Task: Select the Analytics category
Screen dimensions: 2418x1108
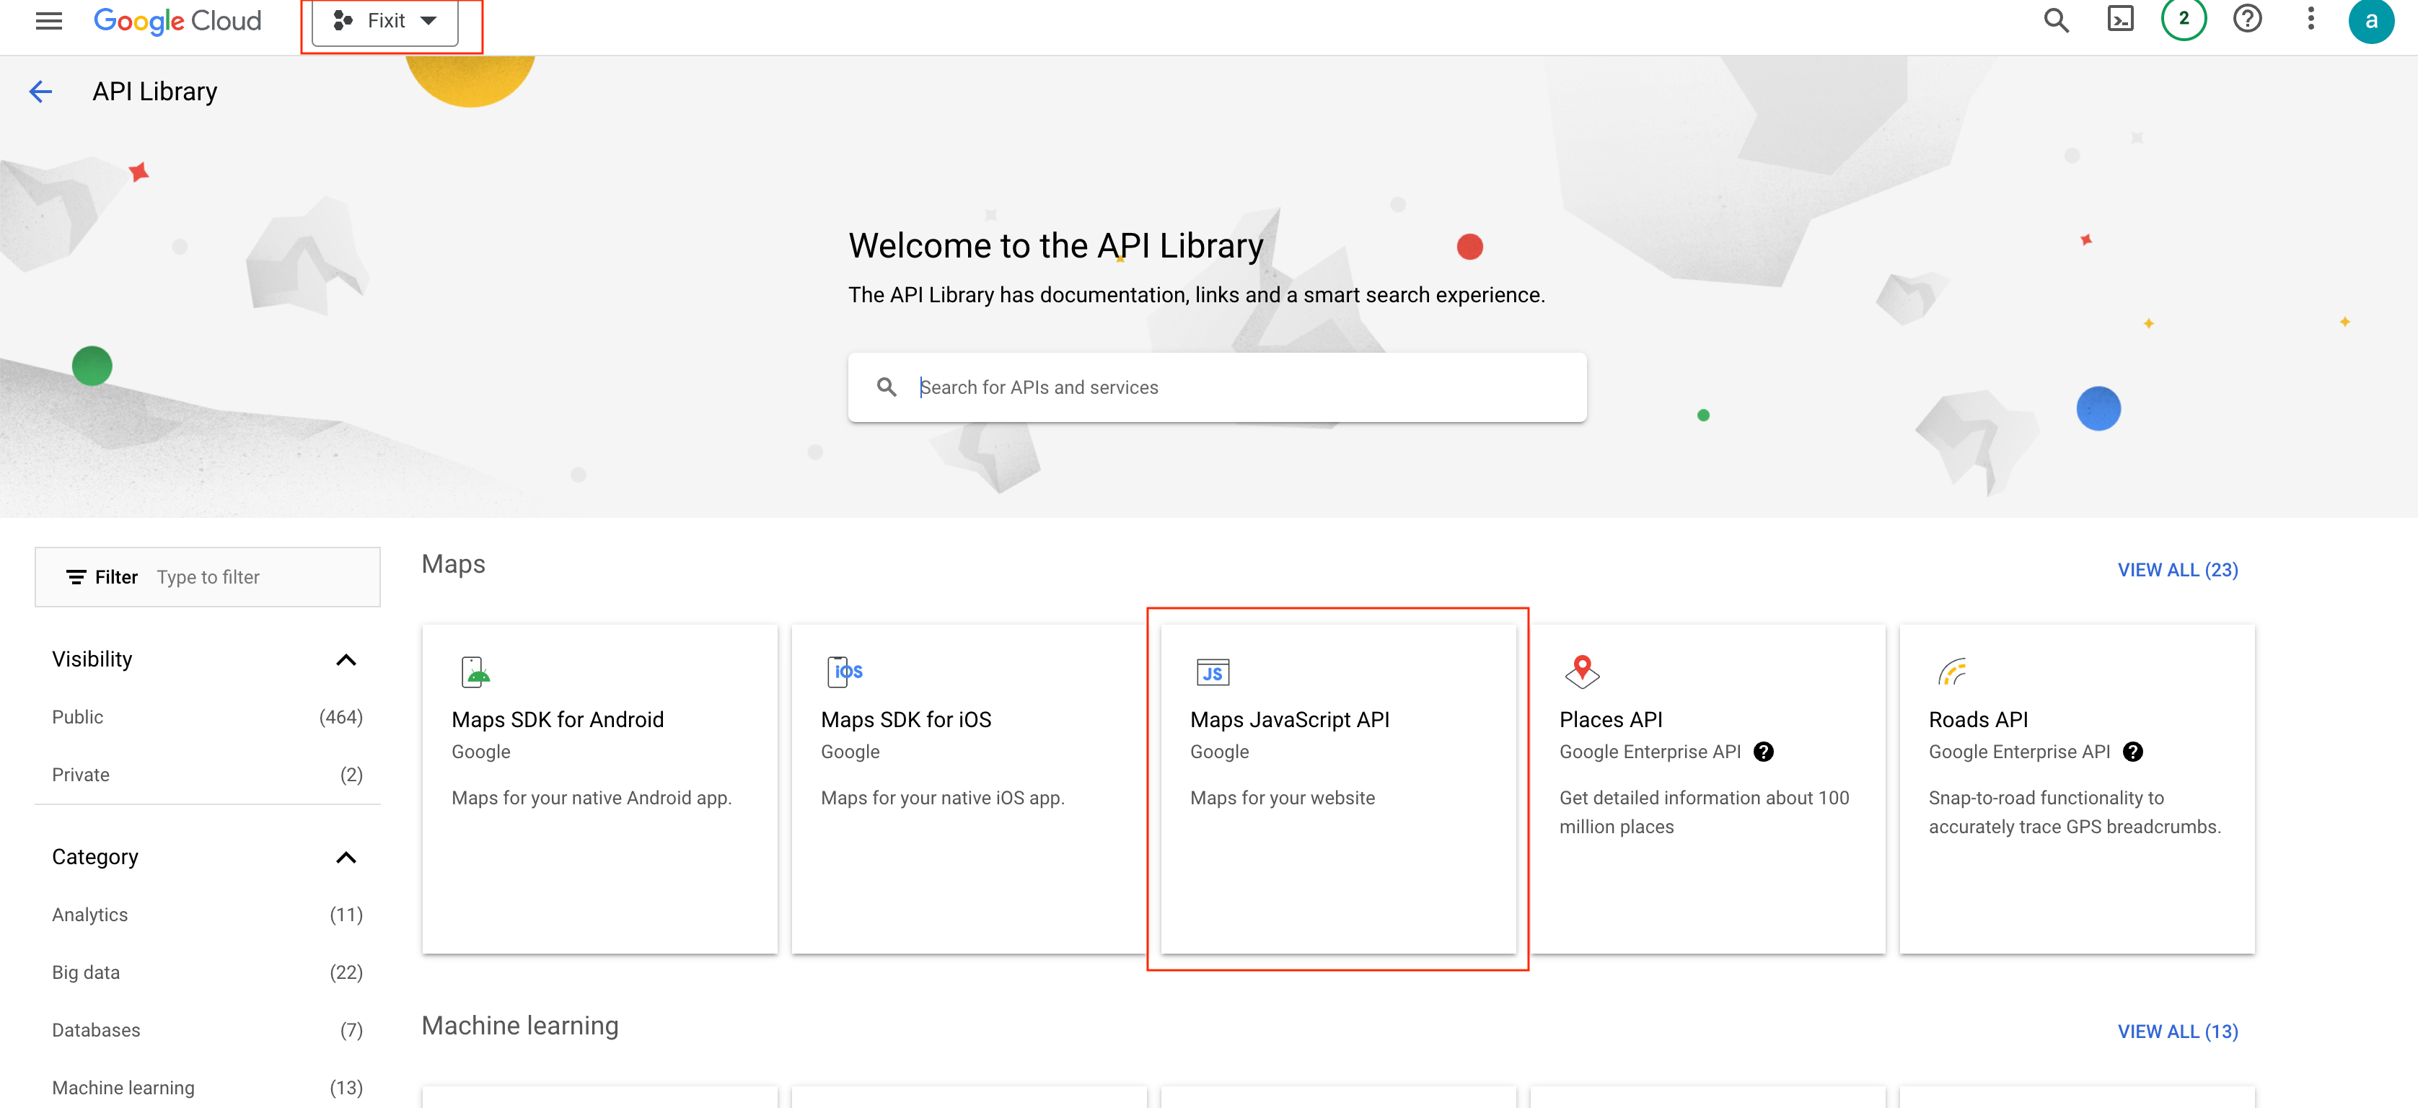Action: coord(208,915)
